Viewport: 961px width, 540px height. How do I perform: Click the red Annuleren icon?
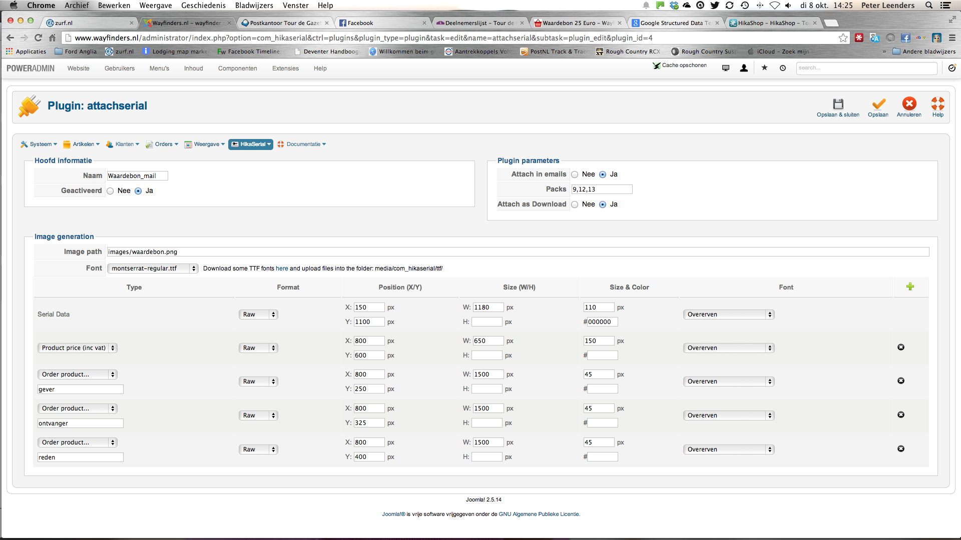(x=909, y=104)
